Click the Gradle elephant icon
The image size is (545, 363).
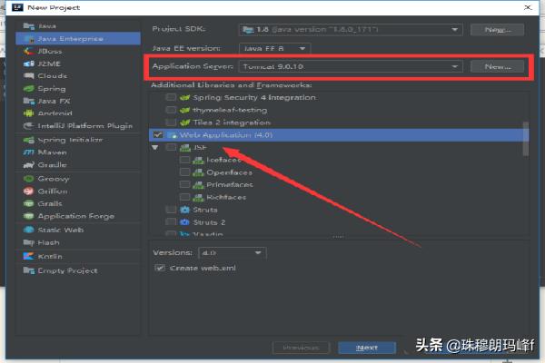click(x=29, y=164)
